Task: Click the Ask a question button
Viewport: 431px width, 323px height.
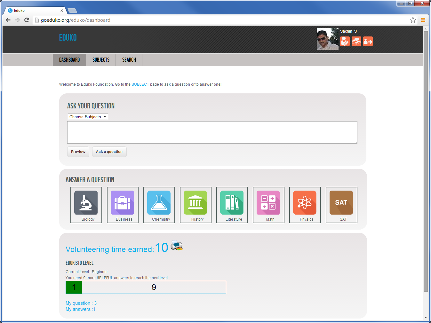Action: [x=109, y=152]
